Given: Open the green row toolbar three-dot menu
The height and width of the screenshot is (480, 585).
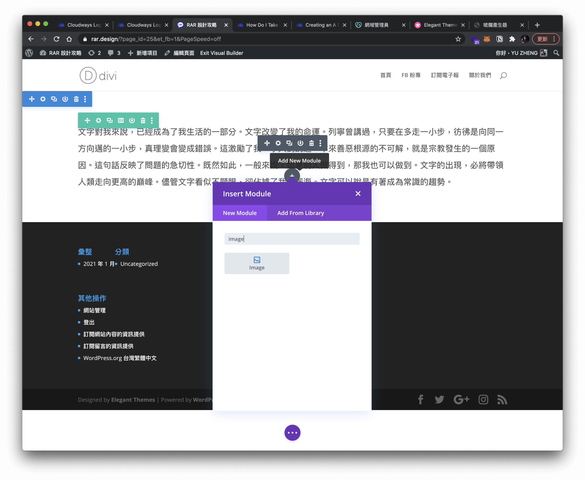Looking at the screenshot, I should (152, 120).
